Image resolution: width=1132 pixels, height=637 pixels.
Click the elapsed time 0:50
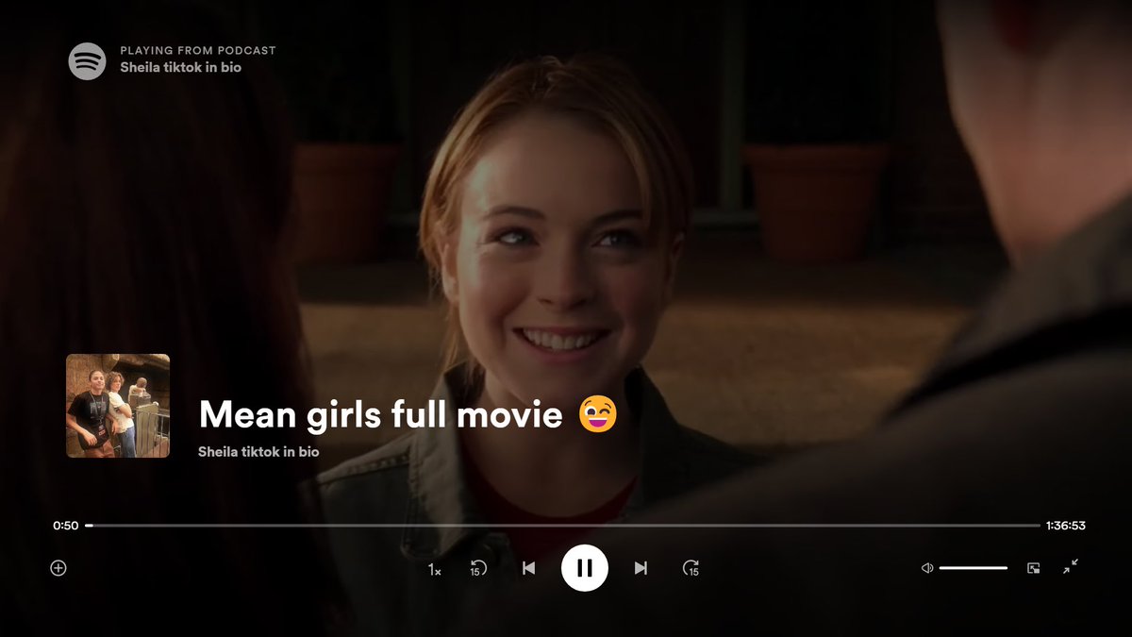coord(66,526)
